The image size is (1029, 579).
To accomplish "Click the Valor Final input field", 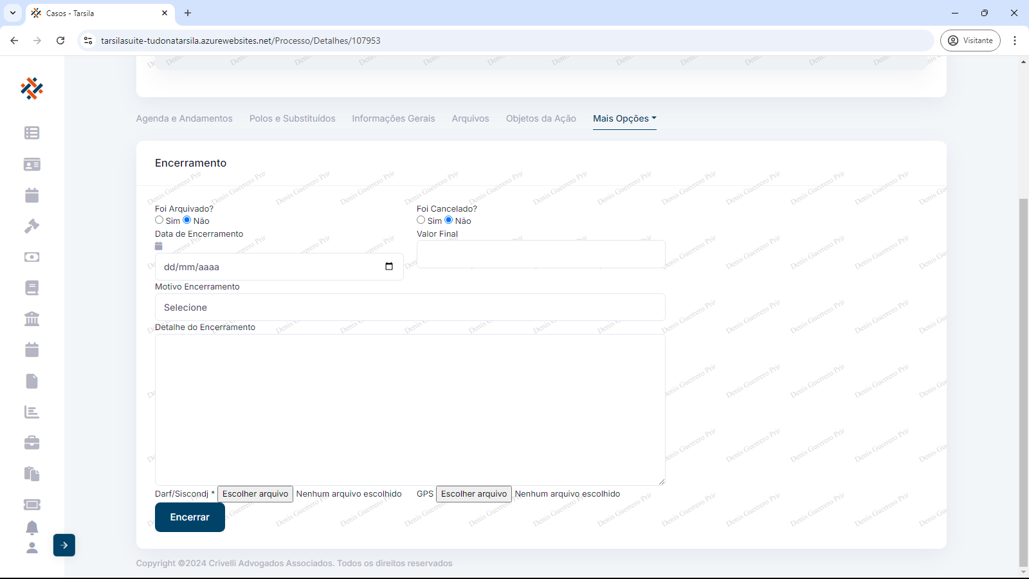I will 540,254.
